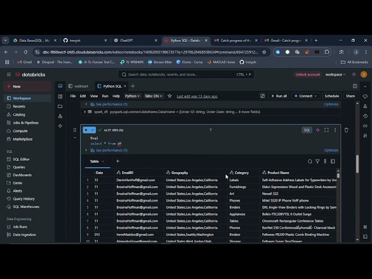
Task: Close the Python SQL notebook tab
Action: point(125,86)
